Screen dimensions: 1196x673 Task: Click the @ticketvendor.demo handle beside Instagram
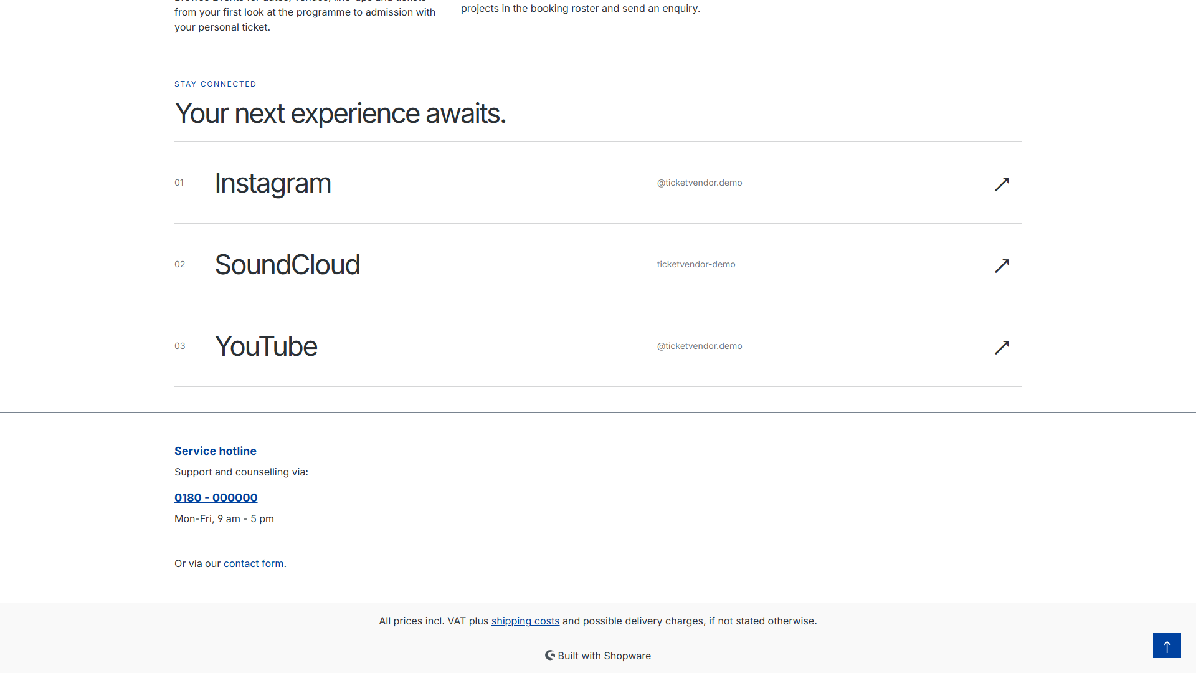pyautogui.click(x=700, y=183)
